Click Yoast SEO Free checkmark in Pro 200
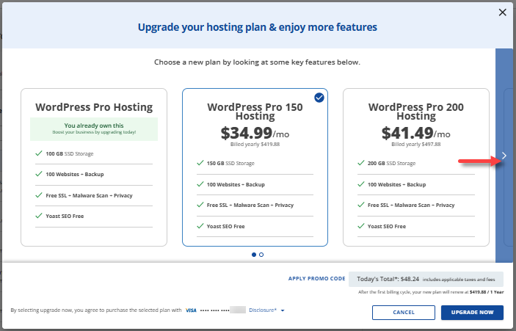This screenshot has width=516, height=331. point(362,226)
